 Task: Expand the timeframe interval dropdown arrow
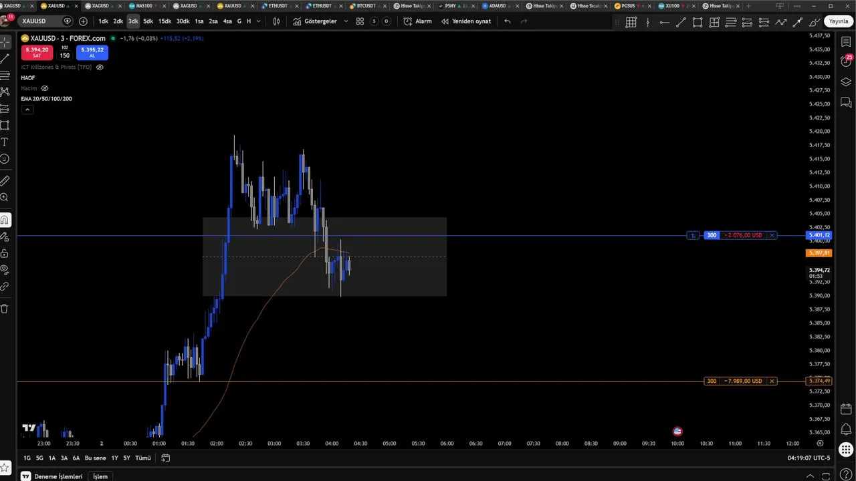tap(258, 21)
